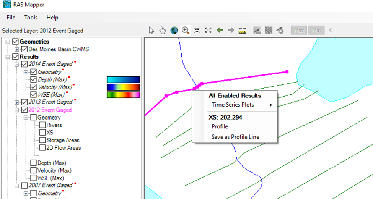Click the All Enabled Results header
This screenshot has height=199, width=373.
coord(235,96)
